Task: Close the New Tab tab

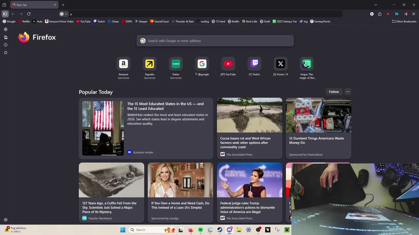Action: pyautogui.click(x=55, y=5)
